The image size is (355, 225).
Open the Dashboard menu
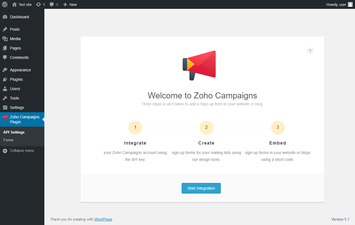22,17
